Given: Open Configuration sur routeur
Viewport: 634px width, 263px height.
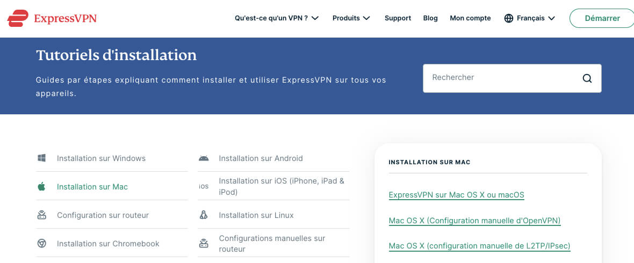Looking at the screenshot, I should pyautogui.click(x=103, y=215).
